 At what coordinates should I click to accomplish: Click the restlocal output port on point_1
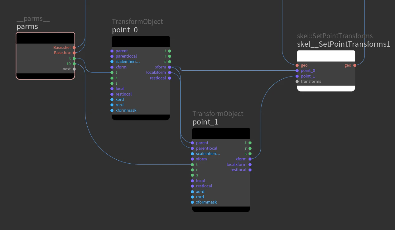[x=250, y=170]
